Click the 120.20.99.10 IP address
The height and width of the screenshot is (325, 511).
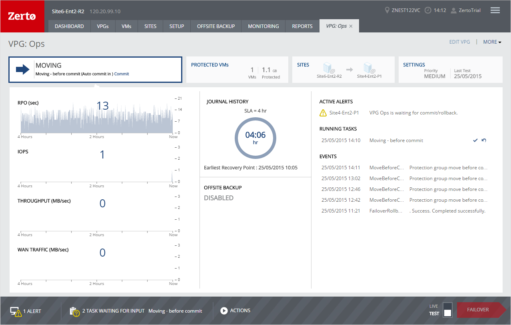click(x=105, y=11)
